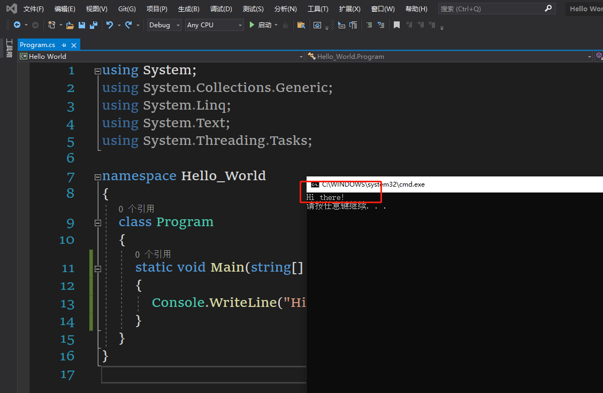Comment out selected lines icon

pyautogui.click(x=369, y=25)
